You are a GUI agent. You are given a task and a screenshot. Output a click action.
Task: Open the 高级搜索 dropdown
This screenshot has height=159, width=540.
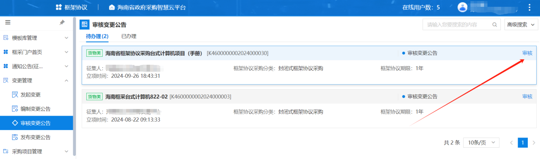pos(521,24)
